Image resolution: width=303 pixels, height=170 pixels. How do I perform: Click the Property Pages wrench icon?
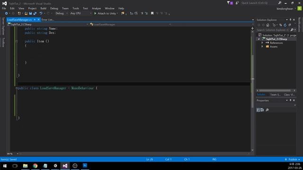pyautogui.click(x=267, y=110)
